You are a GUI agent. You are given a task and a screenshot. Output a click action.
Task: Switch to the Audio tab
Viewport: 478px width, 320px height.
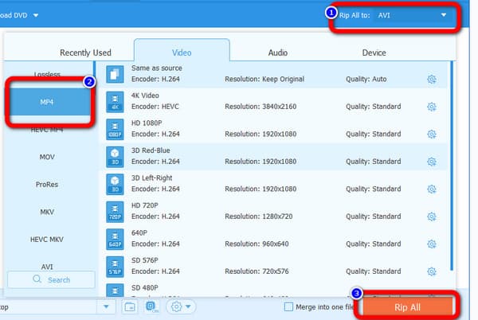(x=278, y=53)
